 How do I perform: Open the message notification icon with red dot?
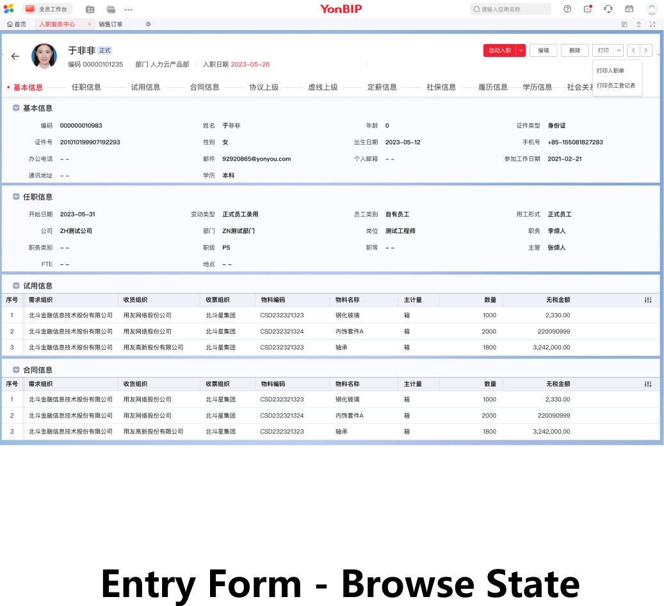pyautogui.click(x=588, y=9)
